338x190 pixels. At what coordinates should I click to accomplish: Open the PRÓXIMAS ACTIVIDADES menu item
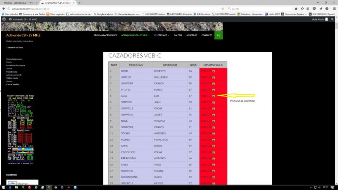(x=105, y=35)
